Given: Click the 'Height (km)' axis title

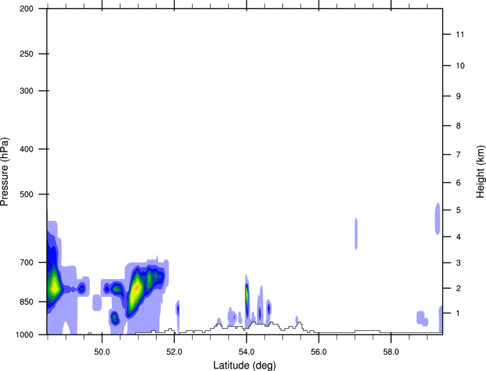Looking at the screenshot, I should (480, 171).
